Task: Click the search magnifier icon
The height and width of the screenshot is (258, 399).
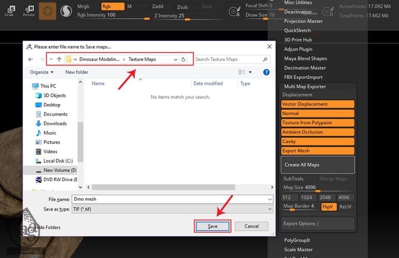Action: 264,59
